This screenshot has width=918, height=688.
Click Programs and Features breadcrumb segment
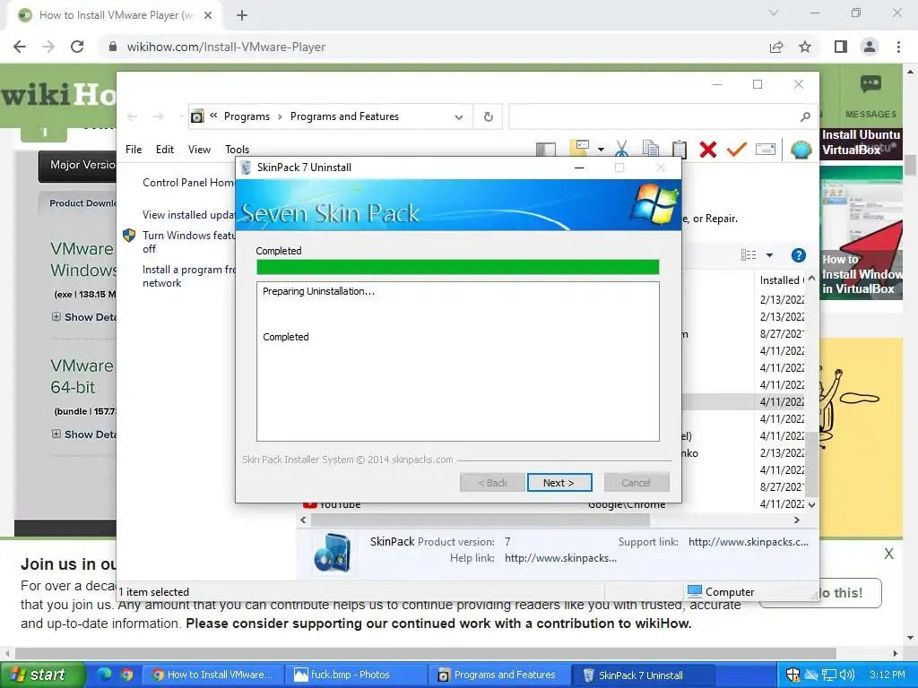[344, 116]
